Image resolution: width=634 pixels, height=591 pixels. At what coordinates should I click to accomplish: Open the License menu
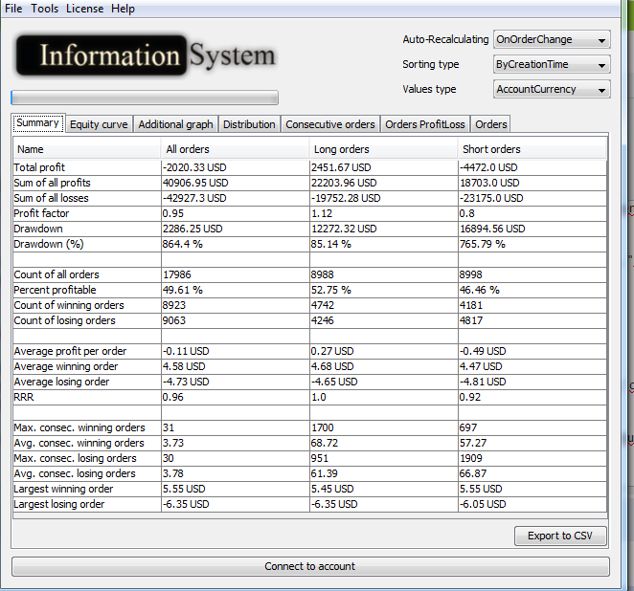[x=84, y=9]
